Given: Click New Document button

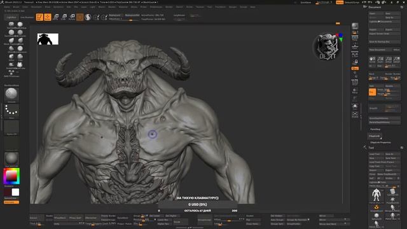Looking at the screenshot, I should [x=380, y=50].
